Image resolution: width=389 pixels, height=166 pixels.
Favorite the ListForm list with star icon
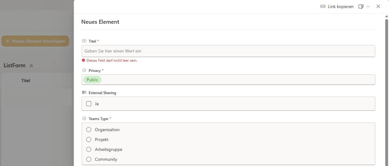[31, 66]
